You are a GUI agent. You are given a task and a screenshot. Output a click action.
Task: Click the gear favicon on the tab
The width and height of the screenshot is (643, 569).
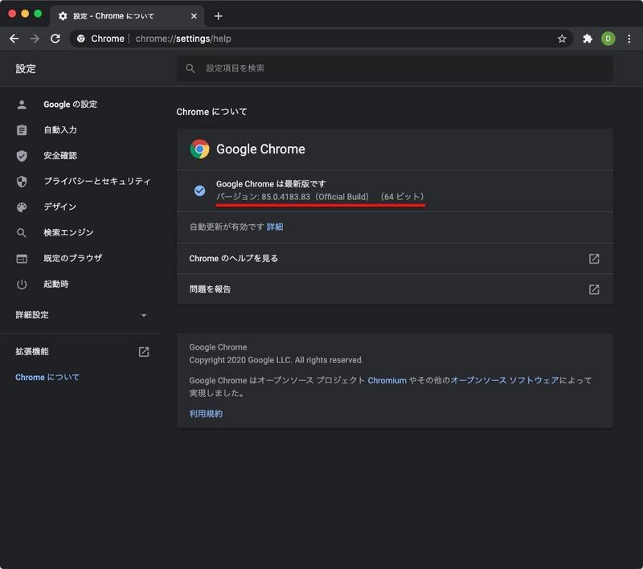tap(63, 16)
